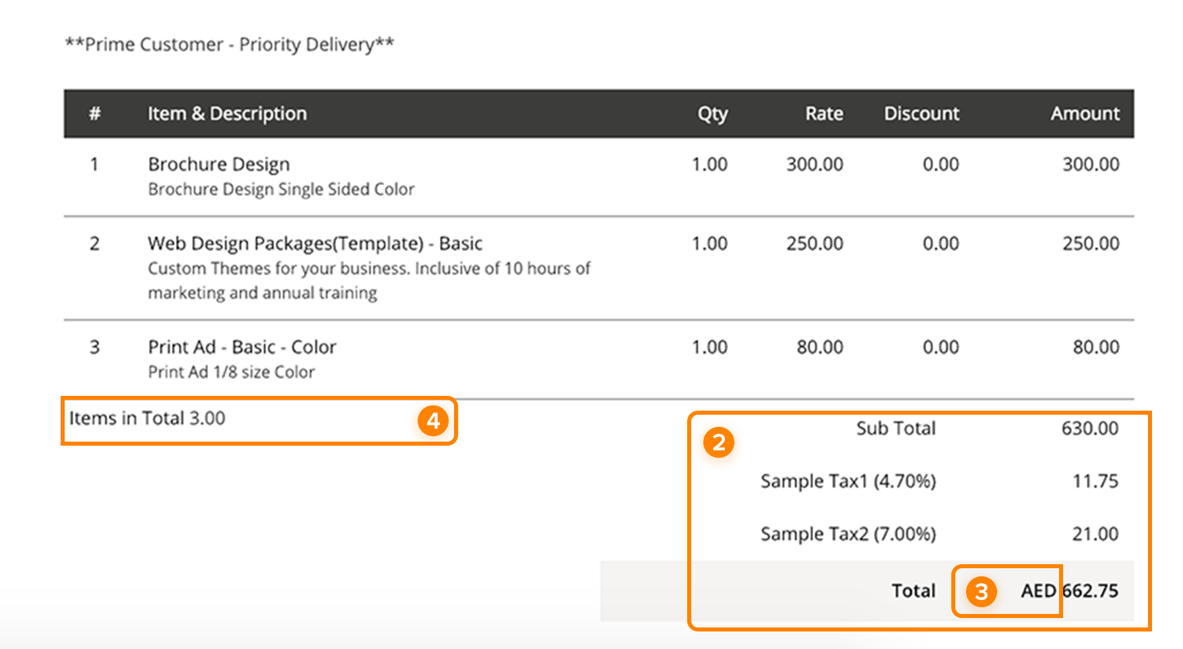The height and width of the screenshot is (649, 1183).
Task: Click the Sub Total value 630.00
Action: pos(1089,429)
